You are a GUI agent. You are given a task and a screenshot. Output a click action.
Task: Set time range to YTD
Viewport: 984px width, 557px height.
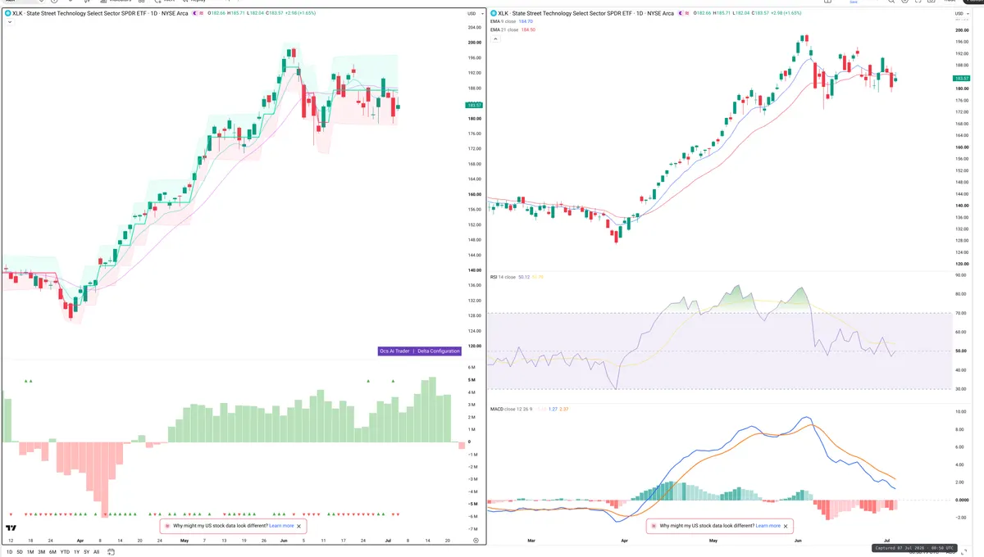point(65,552)
